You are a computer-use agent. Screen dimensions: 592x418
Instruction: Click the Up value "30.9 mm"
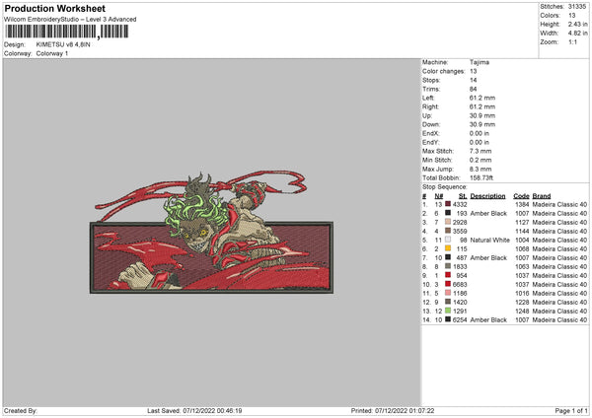pos(482,115)
